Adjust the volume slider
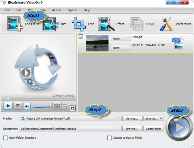194x148 pixels. (42, 107)
